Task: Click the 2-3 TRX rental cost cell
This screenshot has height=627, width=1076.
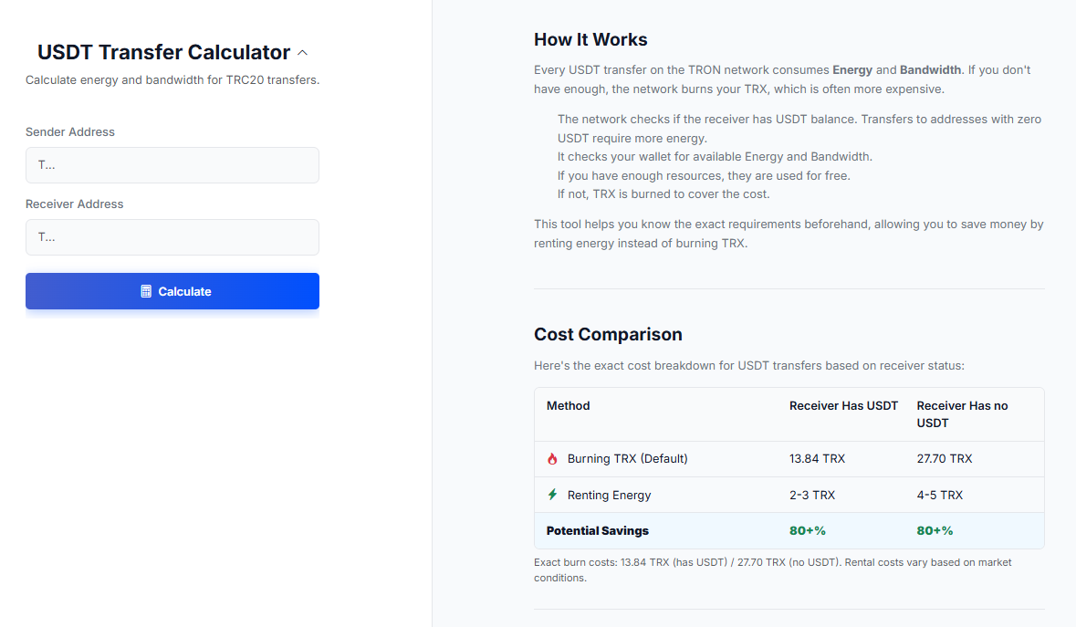Action: pyautogui.click(x=812, y=496)
